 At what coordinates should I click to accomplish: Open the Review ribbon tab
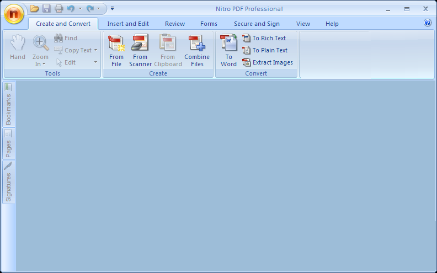(175, 24)
